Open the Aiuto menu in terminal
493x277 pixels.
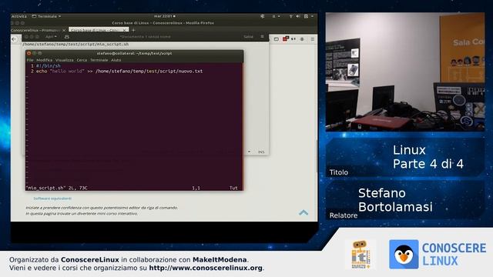tap(116, 60)
